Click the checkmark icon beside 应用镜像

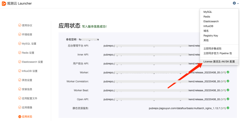click(20, 107)
